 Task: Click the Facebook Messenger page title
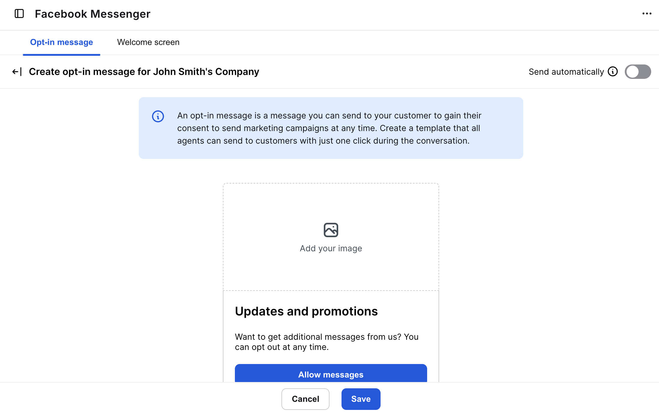93,14
